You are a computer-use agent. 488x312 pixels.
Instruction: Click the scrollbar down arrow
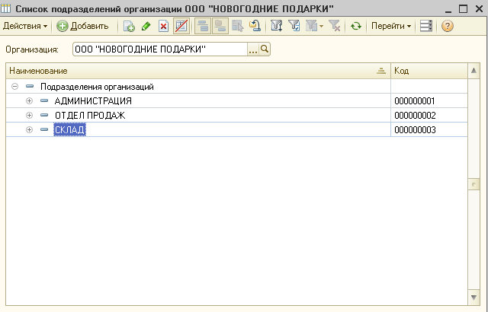474,298
